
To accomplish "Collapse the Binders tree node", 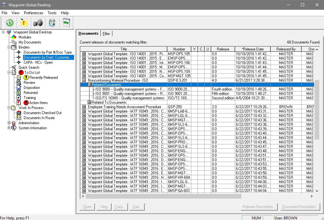I will point(9,47).
